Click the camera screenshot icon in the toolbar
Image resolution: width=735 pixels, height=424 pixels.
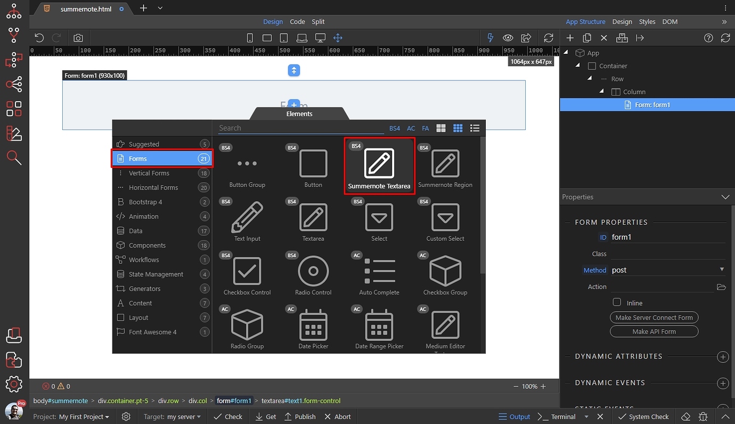tap(78, 38)
